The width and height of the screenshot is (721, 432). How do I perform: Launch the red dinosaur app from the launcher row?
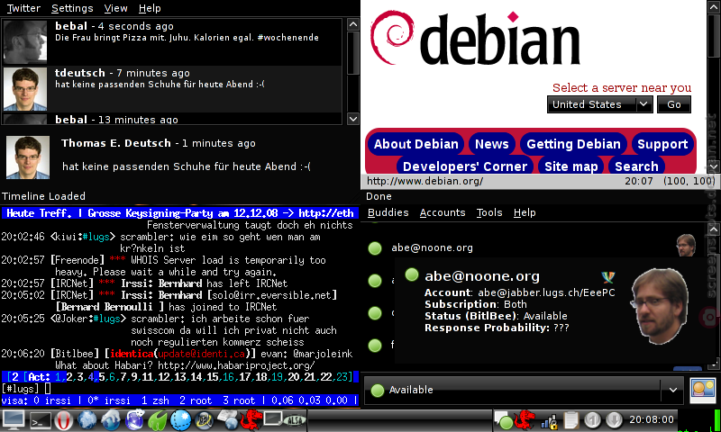tap(251, 420)
